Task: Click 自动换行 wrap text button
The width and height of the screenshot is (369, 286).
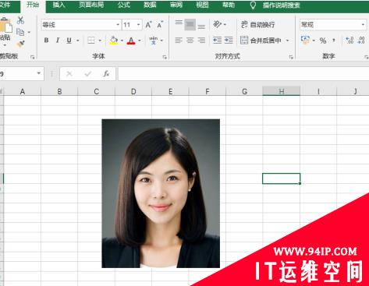Action: point(257,25)
